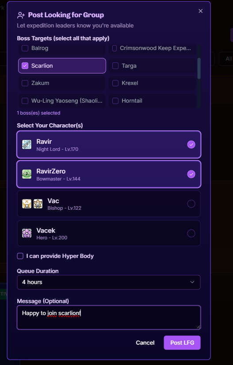This screenshot has width=233, height=365.
Task: Click the Cancel button
Action: pos(145,342)
